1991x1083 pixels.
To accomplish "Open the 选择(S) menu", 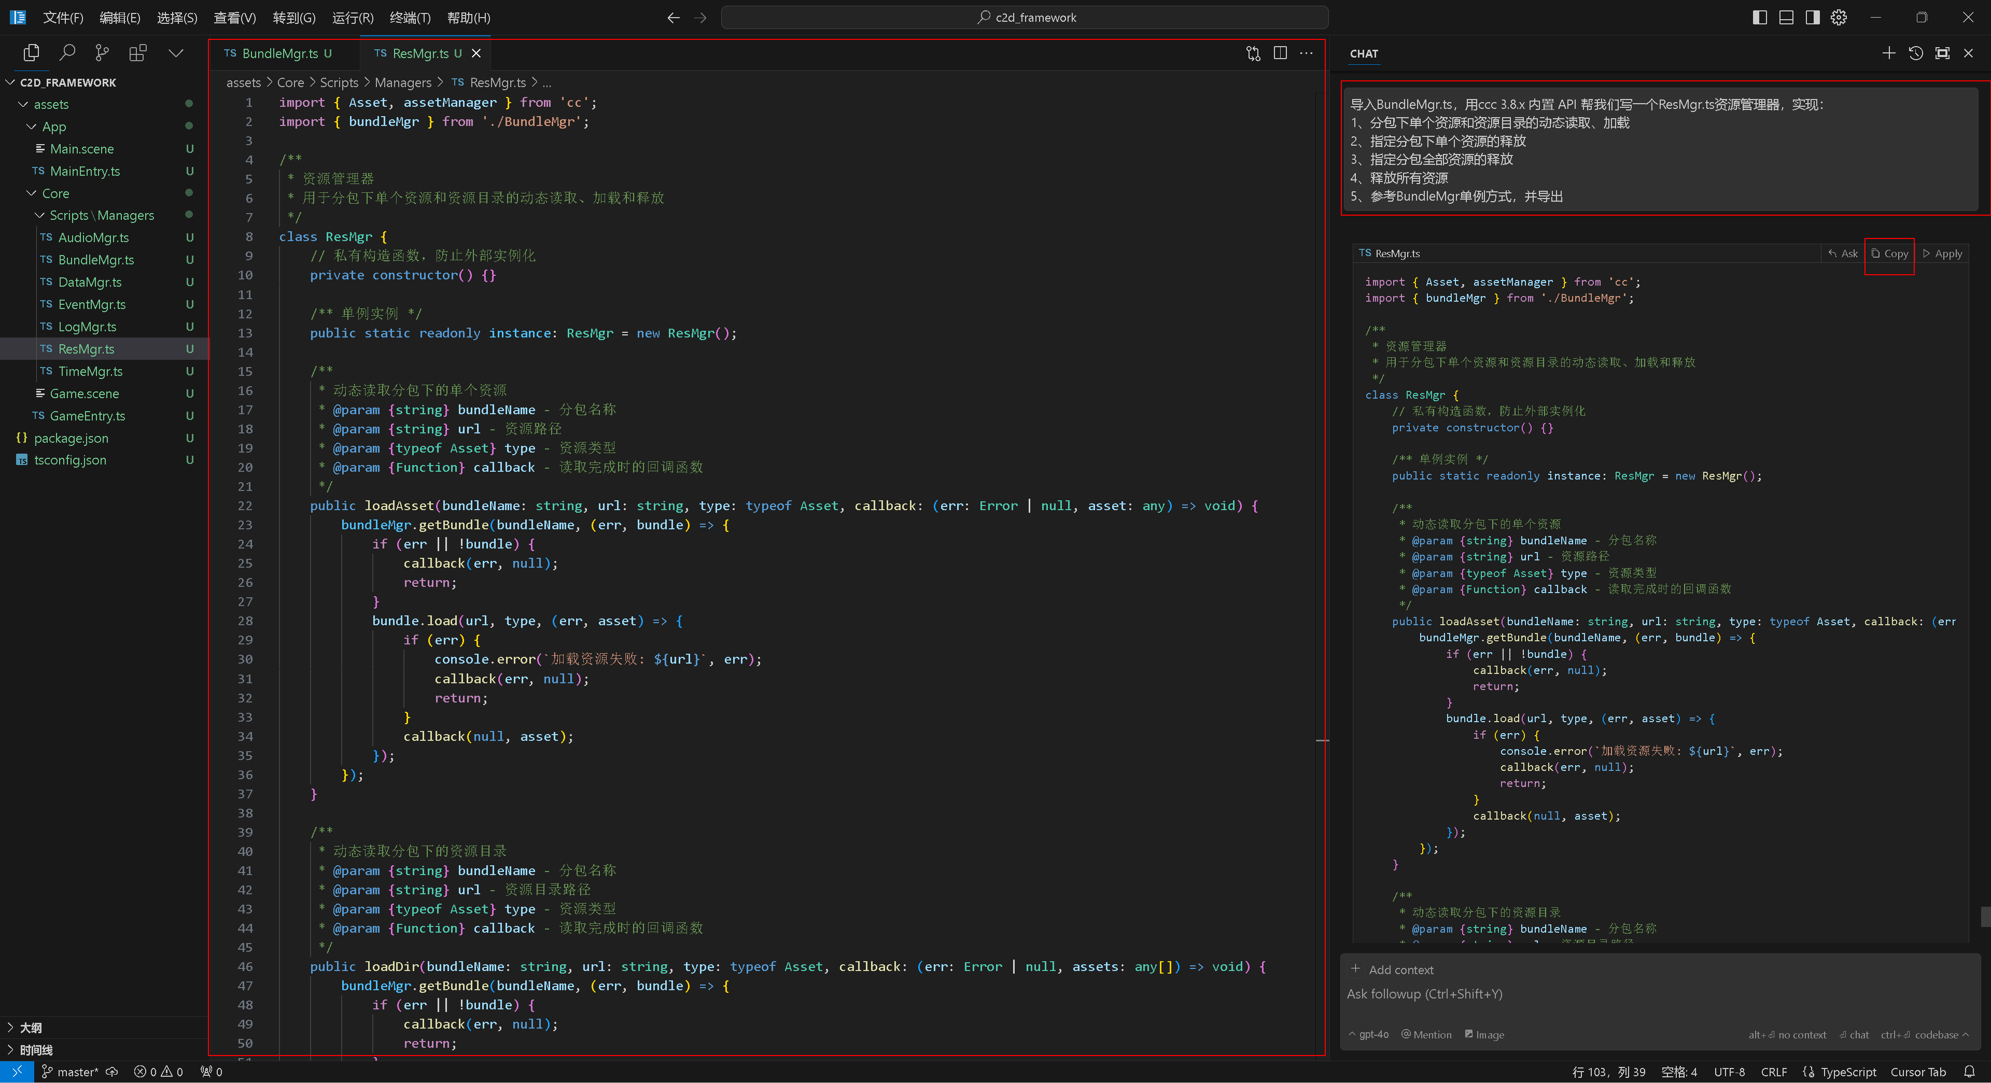I will pos(177,17).
